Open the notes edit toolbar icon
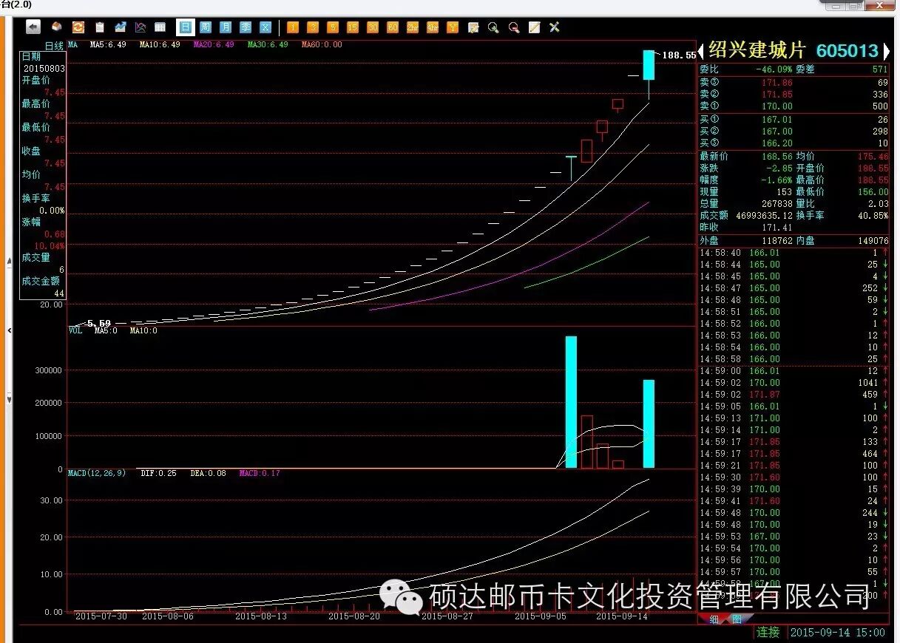900x643 pixels. coord(473,27)
